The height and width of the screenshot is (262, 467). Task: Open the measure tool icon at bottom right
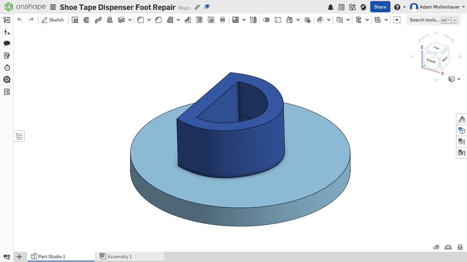[x=436, y=247]
